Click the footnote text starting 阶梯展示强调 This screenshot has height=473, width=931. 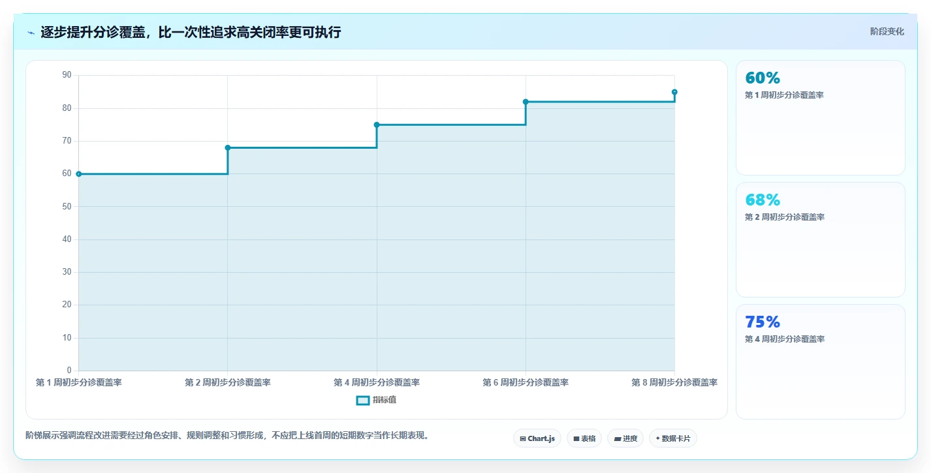click(x=229, y=435)
